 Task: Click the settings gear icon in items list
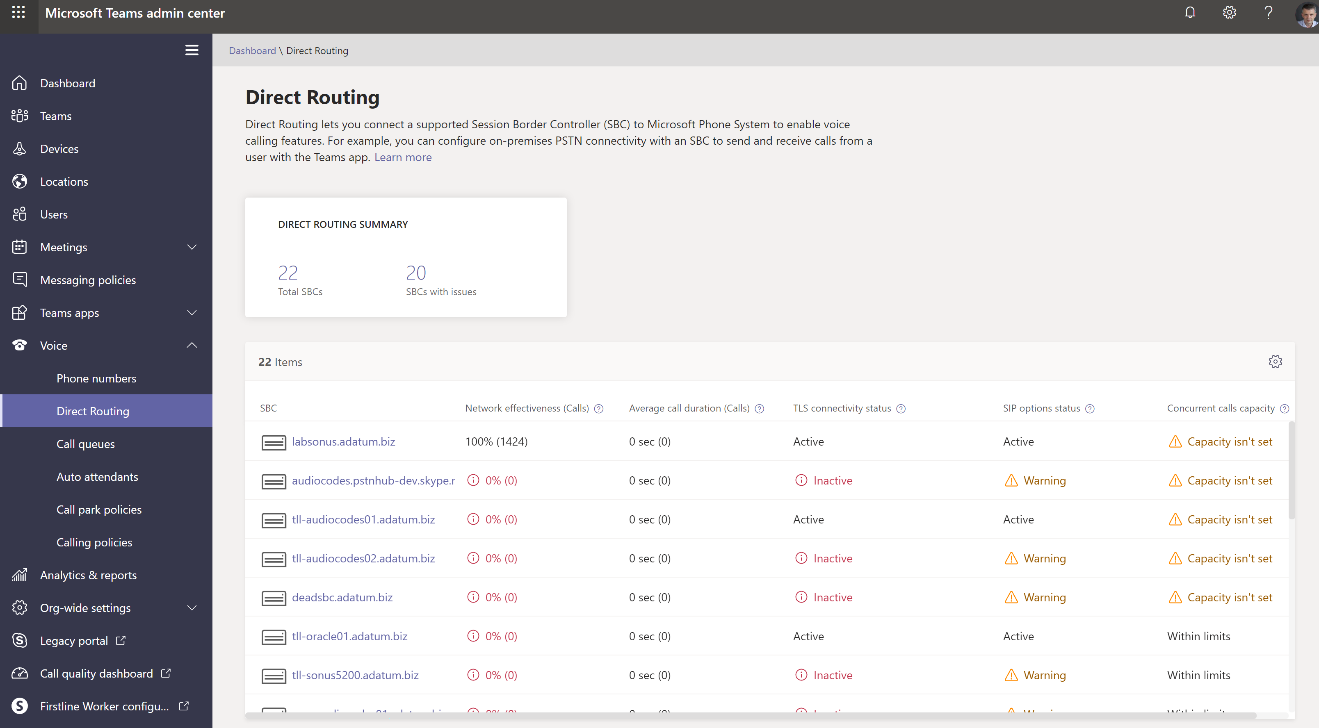[1275, 361]
